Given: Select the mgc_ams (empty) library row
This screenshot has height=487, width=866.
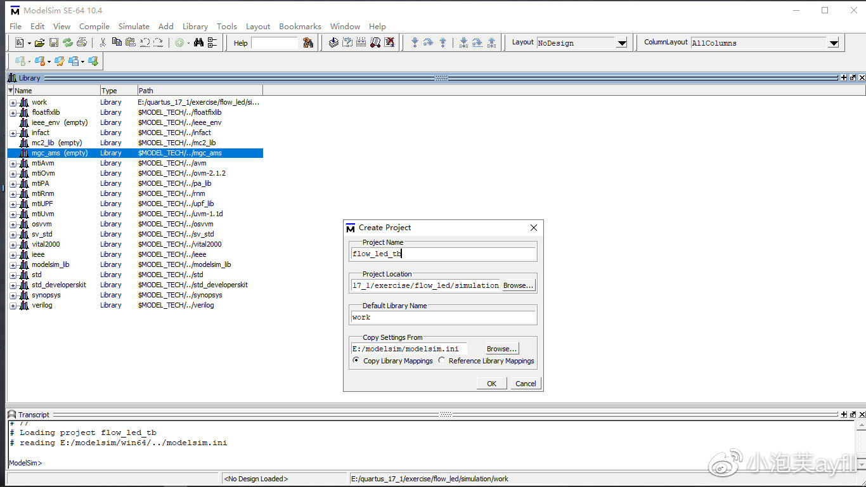Looking at the screenshot, I should (135, 153).
